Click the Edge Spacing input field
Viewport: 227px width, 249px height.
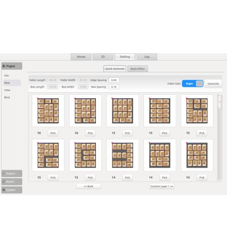114,80
